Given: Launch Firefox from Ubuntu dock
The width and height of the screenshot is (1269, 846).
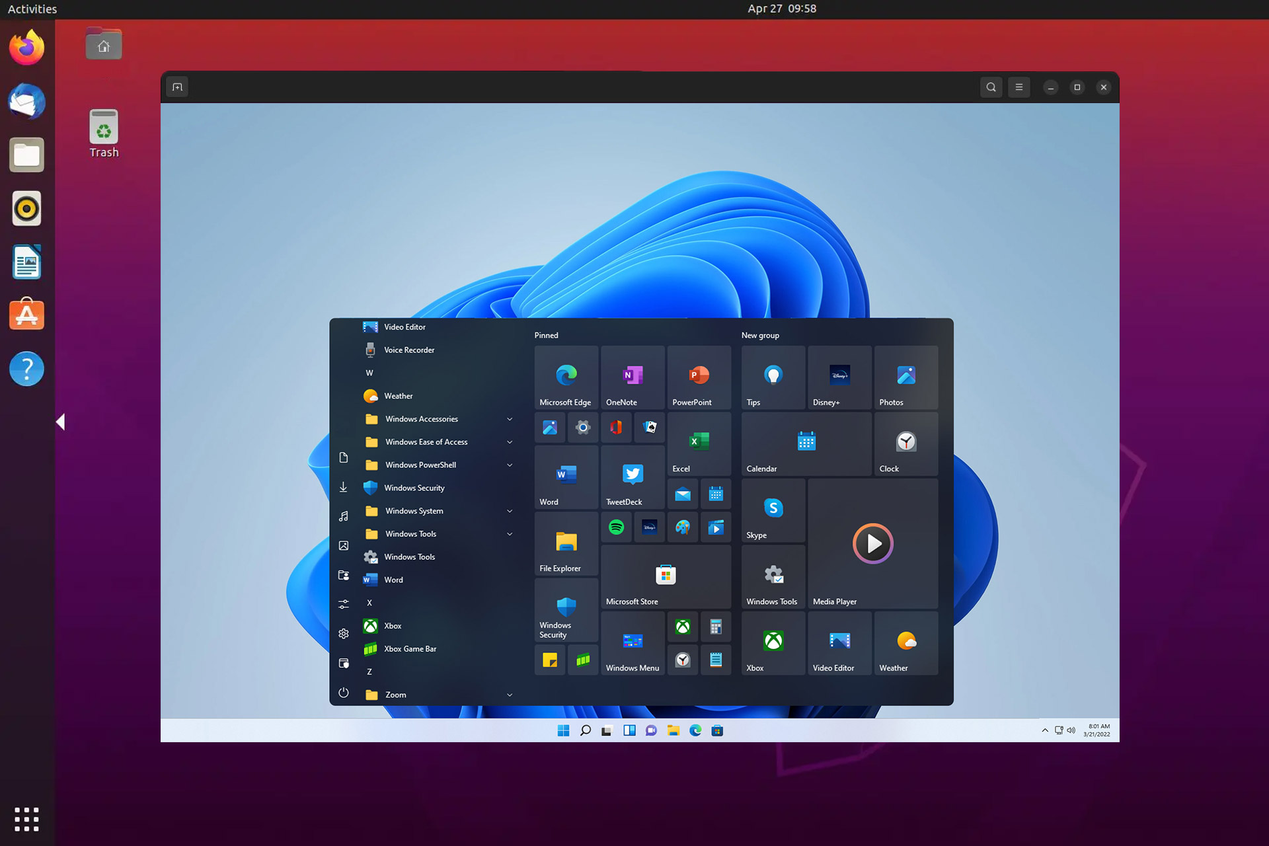Looking at the screenshot, I should [26, 48].
